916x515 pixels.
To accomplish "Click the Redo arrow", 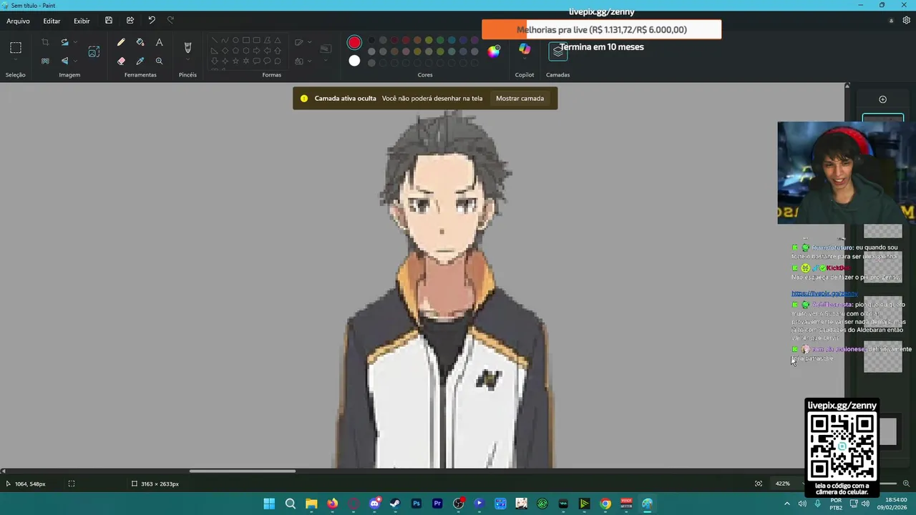I will pos(170,21).
